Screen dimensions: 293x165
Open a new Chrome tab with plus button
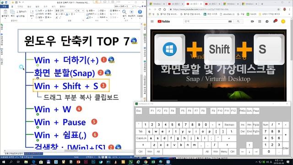coord(262,4)
